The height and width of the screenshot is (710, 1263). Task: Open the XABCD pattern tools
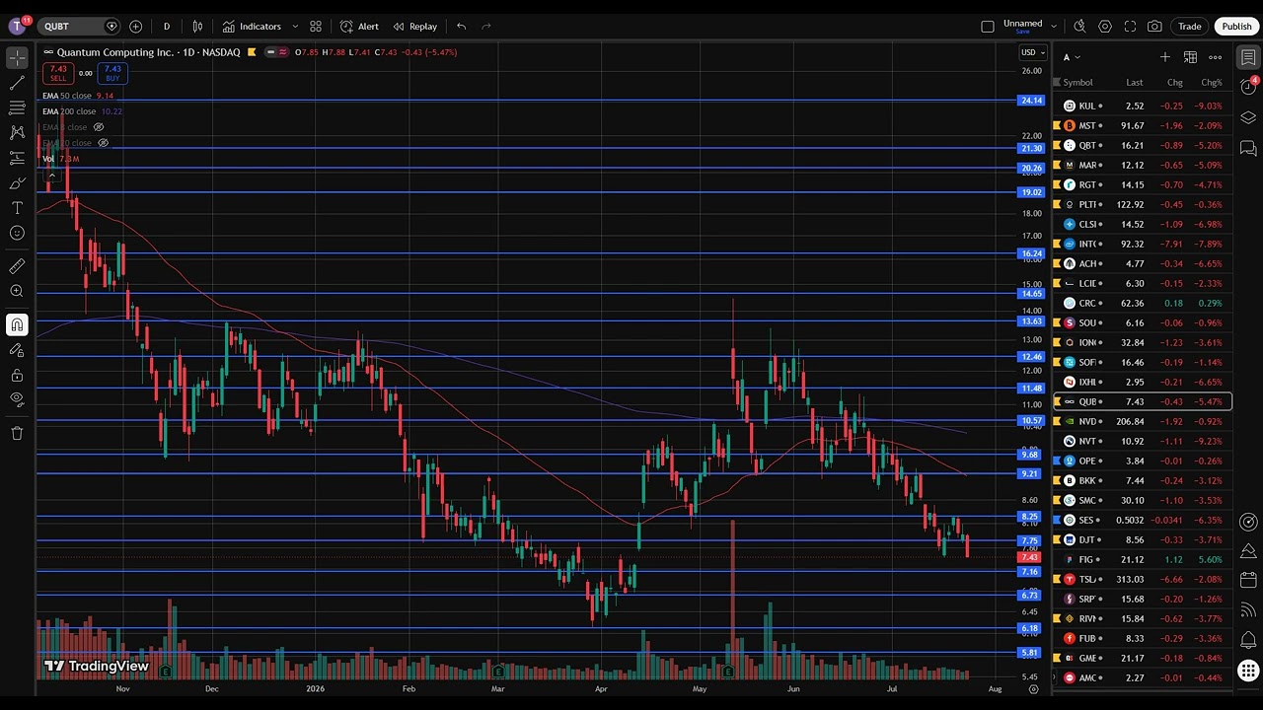pyautogui.click(x=17, y=132)
